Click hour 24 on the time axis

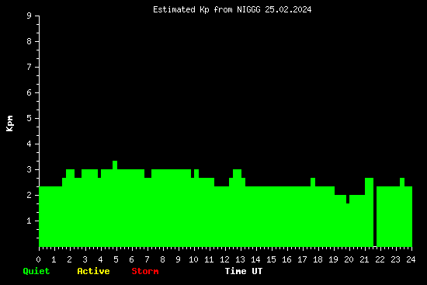411,259
